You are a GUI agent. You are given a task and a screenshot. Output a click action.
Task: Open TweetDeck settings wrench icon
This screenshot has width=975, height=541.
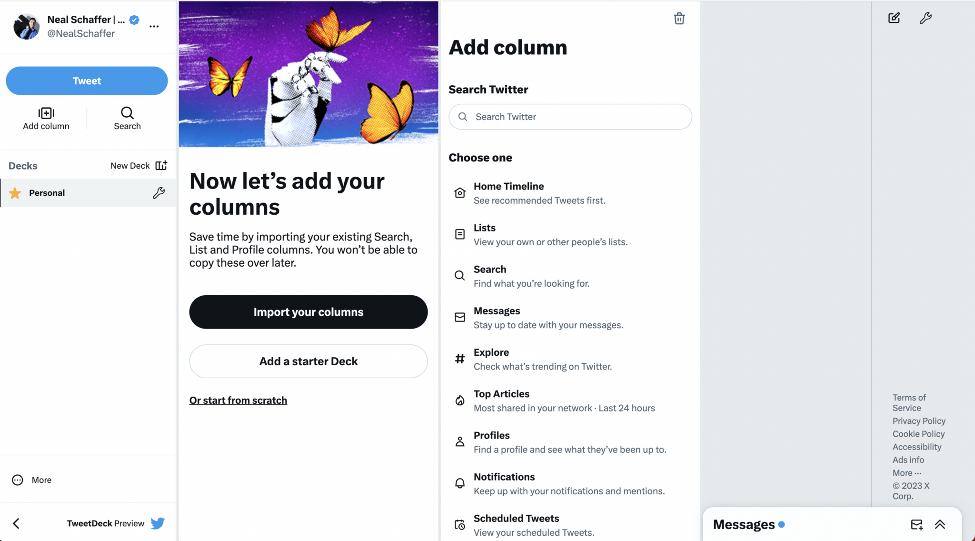click(925, 18)
